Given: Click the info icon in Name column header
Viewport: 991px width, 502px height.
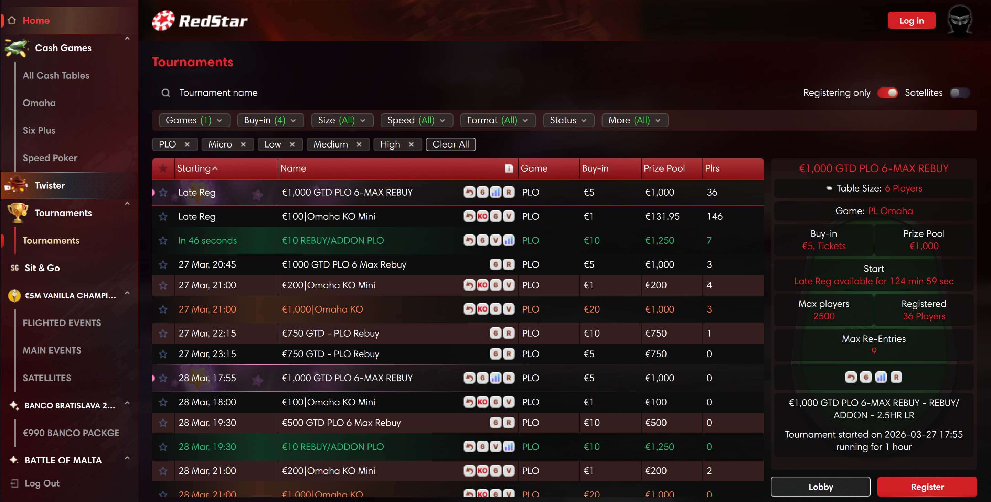Looking at the screenshot, I should point(509,168).
